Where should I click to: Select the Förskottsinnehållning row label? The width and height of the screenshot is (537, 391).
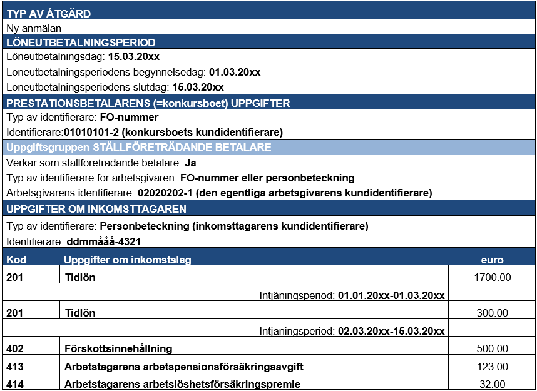click(x=118, y=348)
